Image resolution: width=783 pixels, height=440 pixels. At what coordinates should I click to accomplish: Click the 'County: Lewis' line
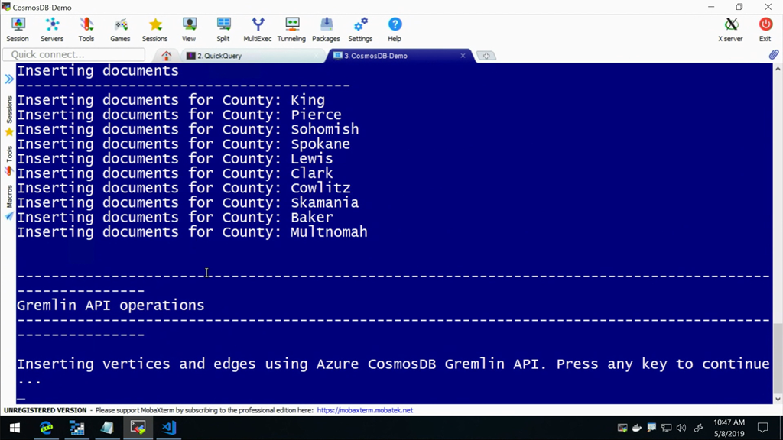277,159
